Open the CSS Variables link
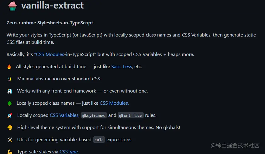 coord(64,115)
